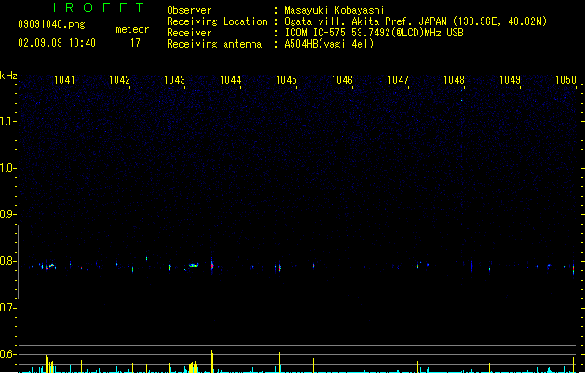Click observer name Masayuki Kobayashi

click(334, 10)
